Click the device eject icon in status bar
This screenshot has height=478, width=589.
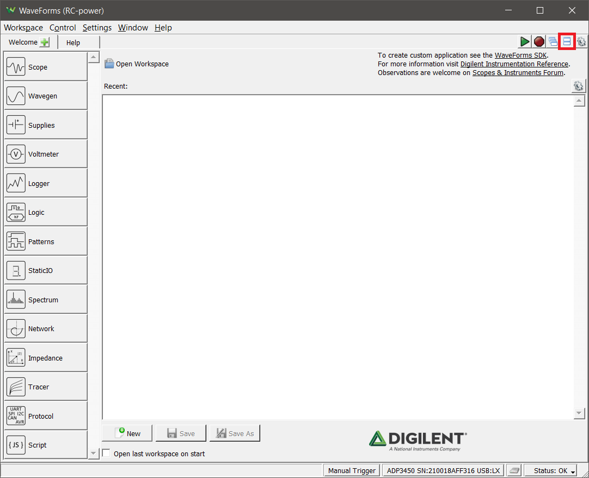pyautogui.click(x=514, y=470)
